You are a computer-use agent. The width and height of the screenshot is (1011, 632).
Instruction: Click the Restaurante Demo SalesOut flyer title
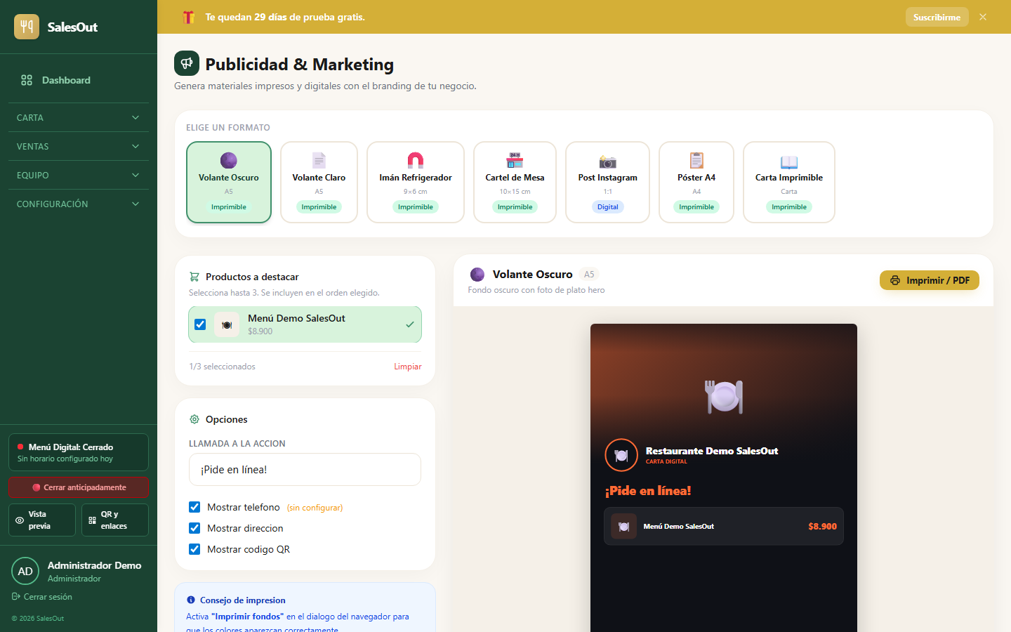pos(712,451)
